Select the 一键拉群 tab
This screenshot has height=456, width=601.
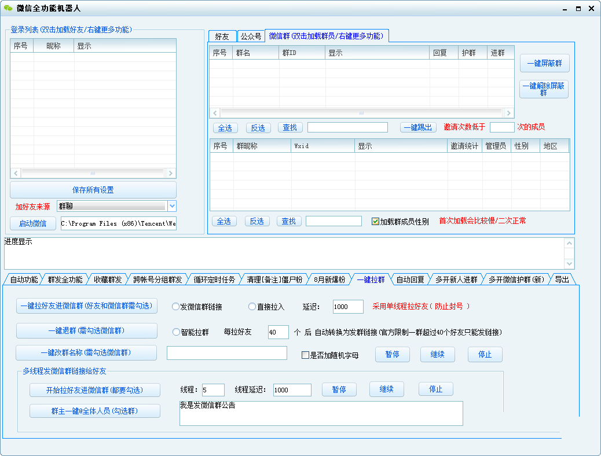click(x=371, y=280)
